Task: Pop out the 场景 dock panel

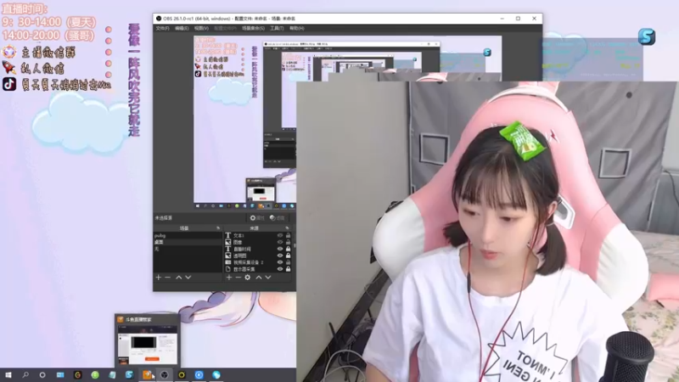Action: [218, 228]
